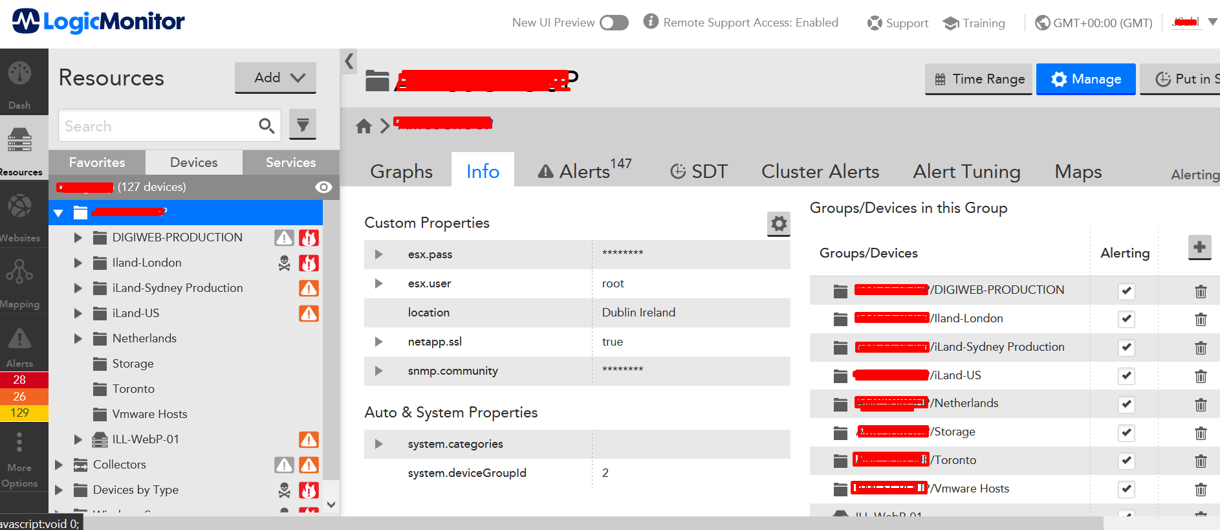The height and width of the screenshot is (530, 1220).
Task: Click skull dead-status icon on Iland-London
Action: click(284, 263)
